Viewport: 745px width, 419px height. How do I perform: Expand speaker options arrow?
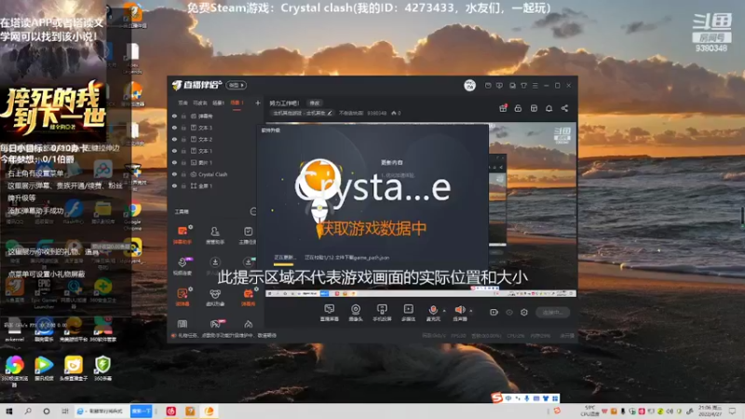[x=471, y=311]
